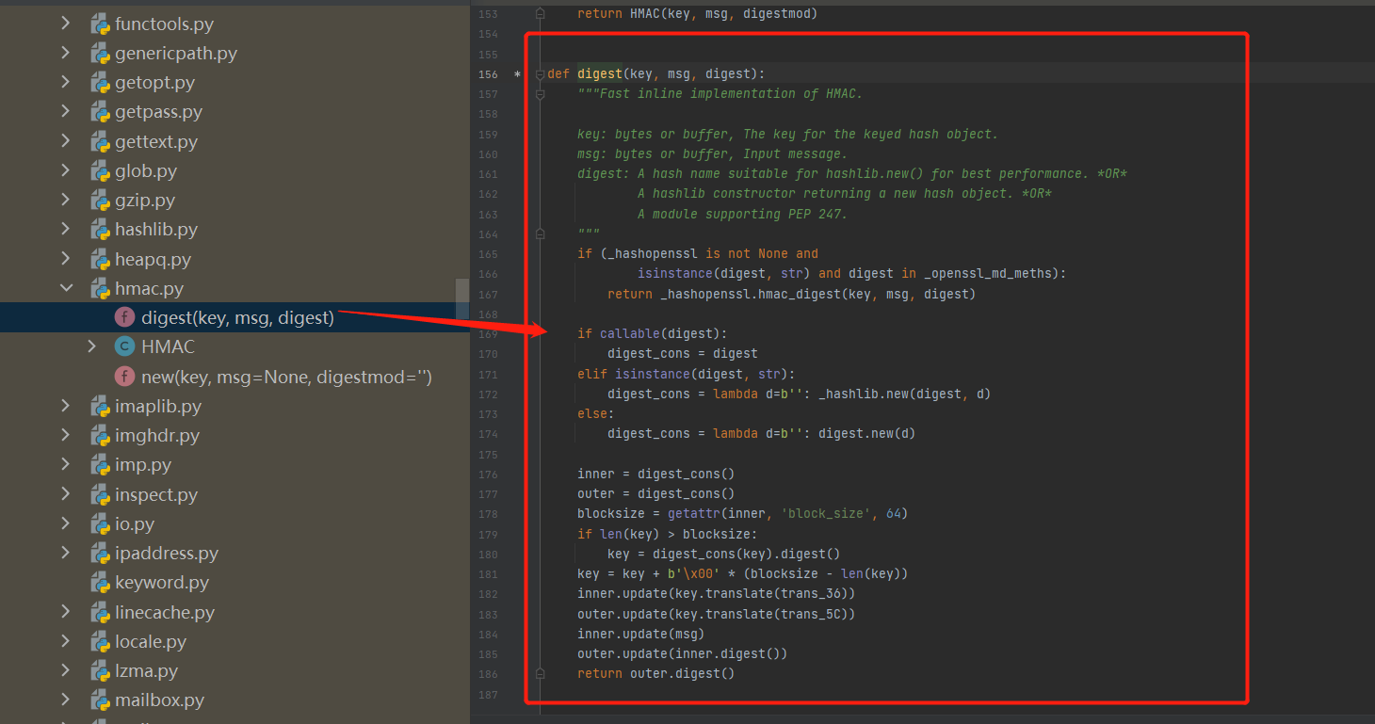Click the mailbox.py Python file icon
1375x724 pixels.
(100, 700)
